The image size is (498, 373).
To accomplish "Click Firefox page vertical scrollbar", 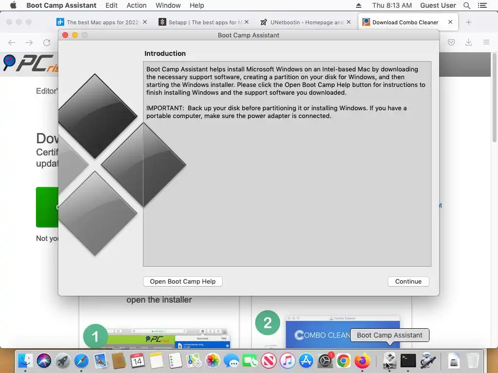I will click(494, 98).
